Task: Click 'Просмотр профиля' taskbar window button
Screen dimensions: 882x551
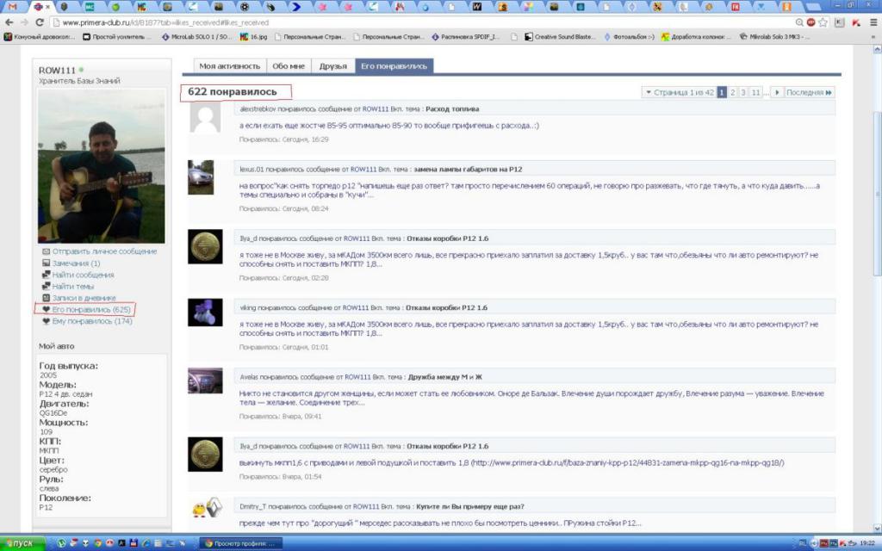Action: click(x=241, y=544)
